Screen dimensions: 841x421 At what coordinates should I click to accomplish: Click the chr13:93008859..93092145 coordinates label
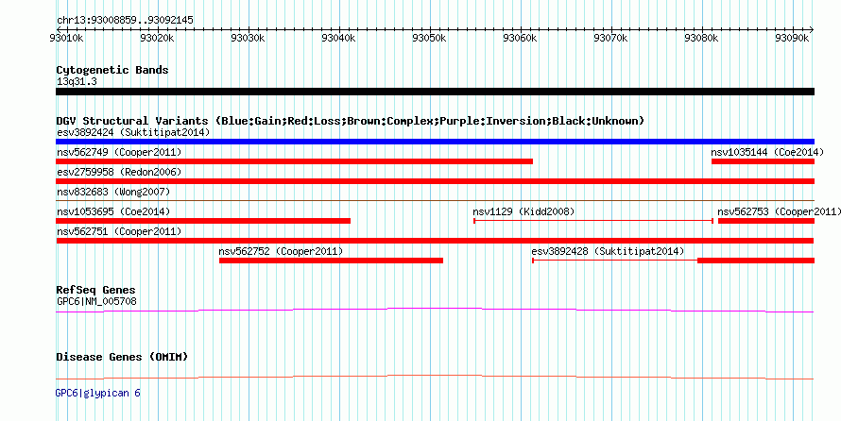[x=125, y=21]
